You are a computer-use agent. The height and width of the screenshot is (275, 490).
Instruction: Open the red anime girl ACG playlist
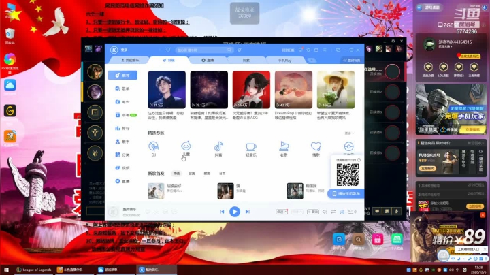[x=251, y=90]
